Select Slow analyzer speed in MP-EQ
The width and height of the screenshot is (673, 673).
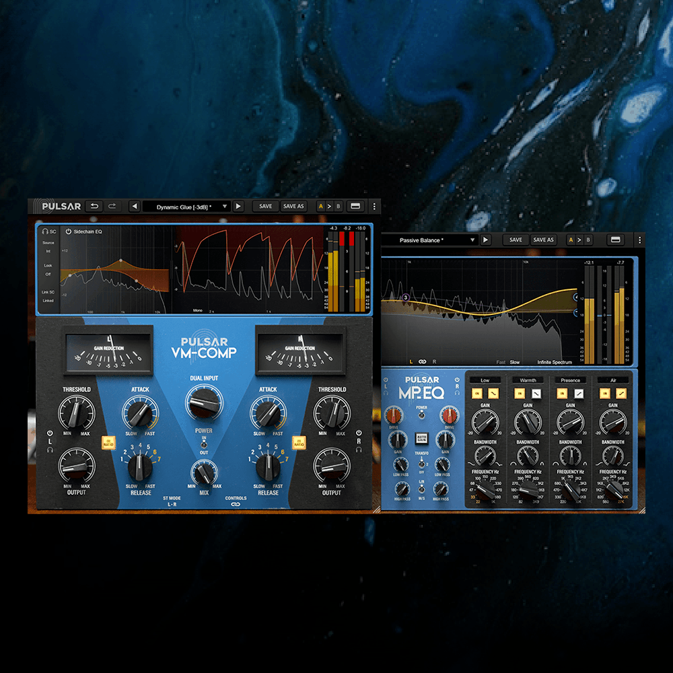tap(515, 362)
